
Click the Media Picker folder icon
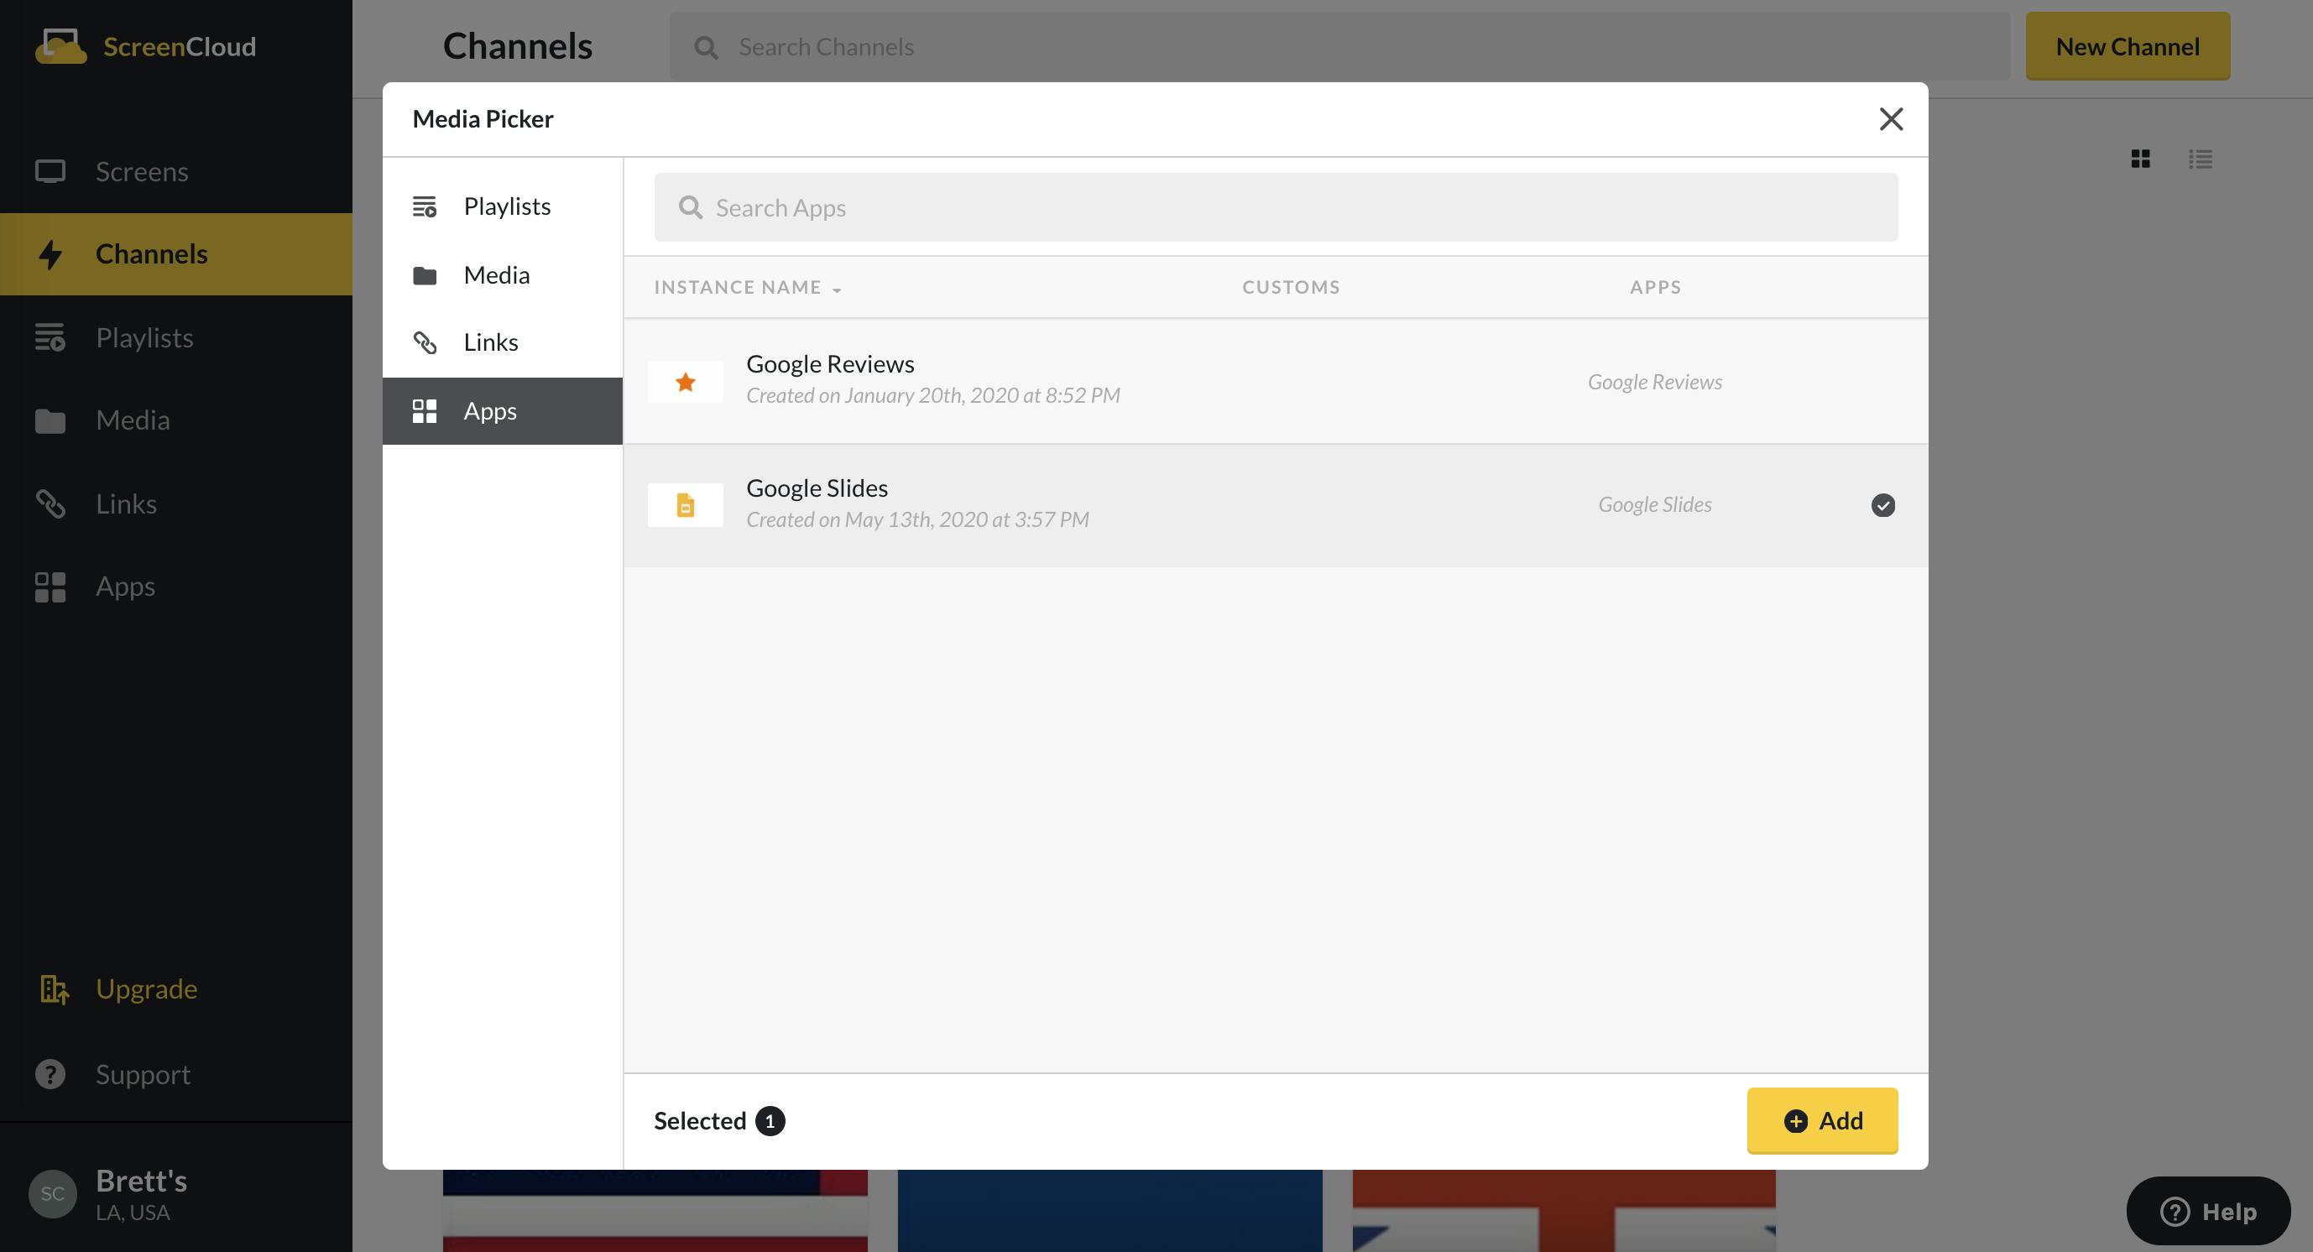point(425,275)
